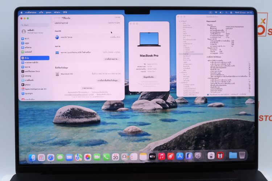
Task: Open the แก้ไข (Edit) menu
Action: pos(41,12)
